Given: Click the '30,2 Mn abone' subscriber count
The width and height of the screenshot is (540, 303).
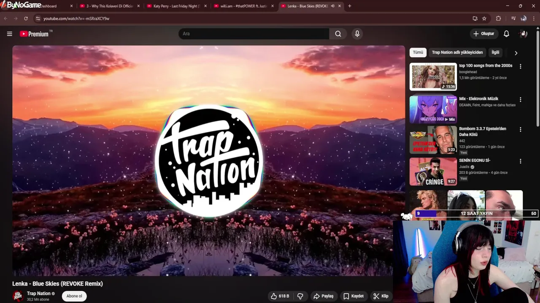Looking at the screenshot, I should [x=38, y=300].
